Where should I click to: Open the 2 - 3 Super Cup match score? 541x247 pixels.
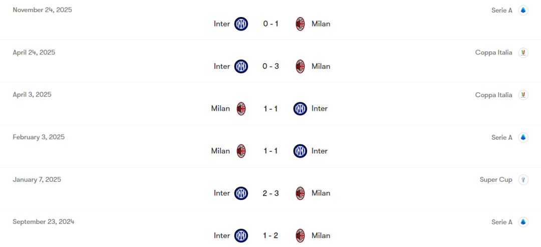(270, 193)
